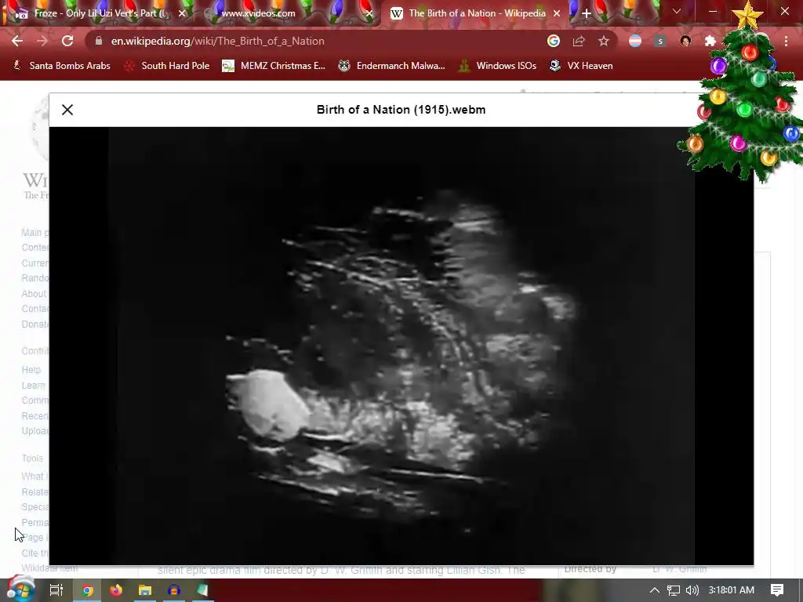Open the MEMZ Christmas E... bookmark

pos(274,66)
